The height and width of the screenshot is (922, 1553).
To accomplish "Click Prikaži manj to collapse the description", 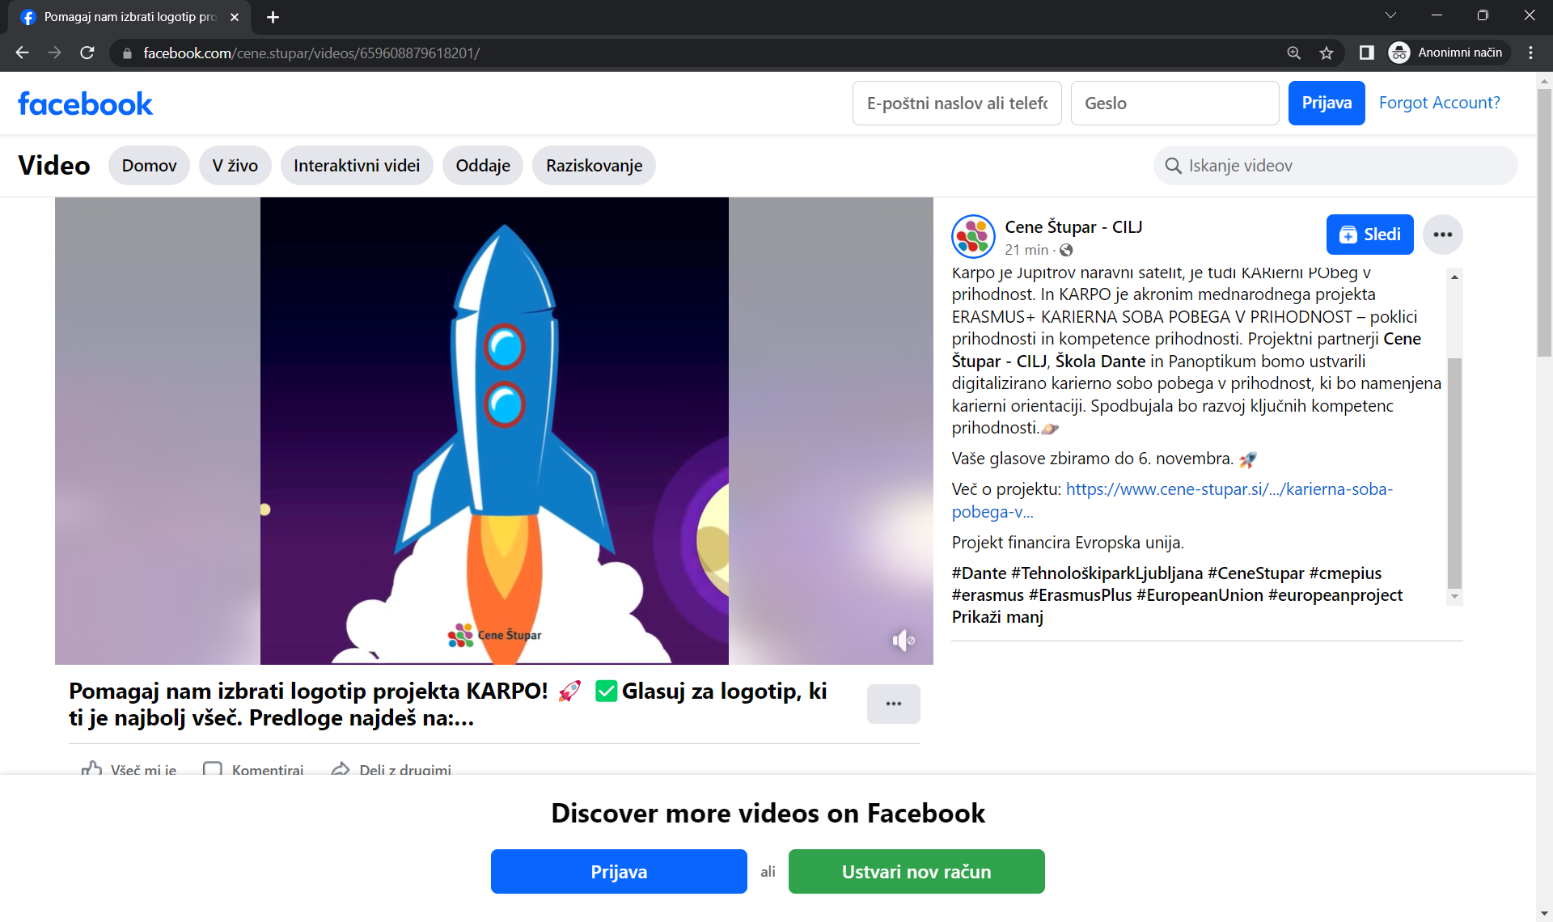I will coord(997,617).
